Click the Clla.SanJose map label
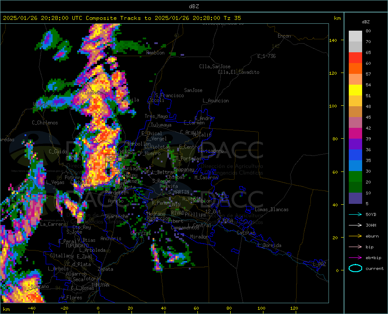This screenshot has width=388, height=314. 215,67
